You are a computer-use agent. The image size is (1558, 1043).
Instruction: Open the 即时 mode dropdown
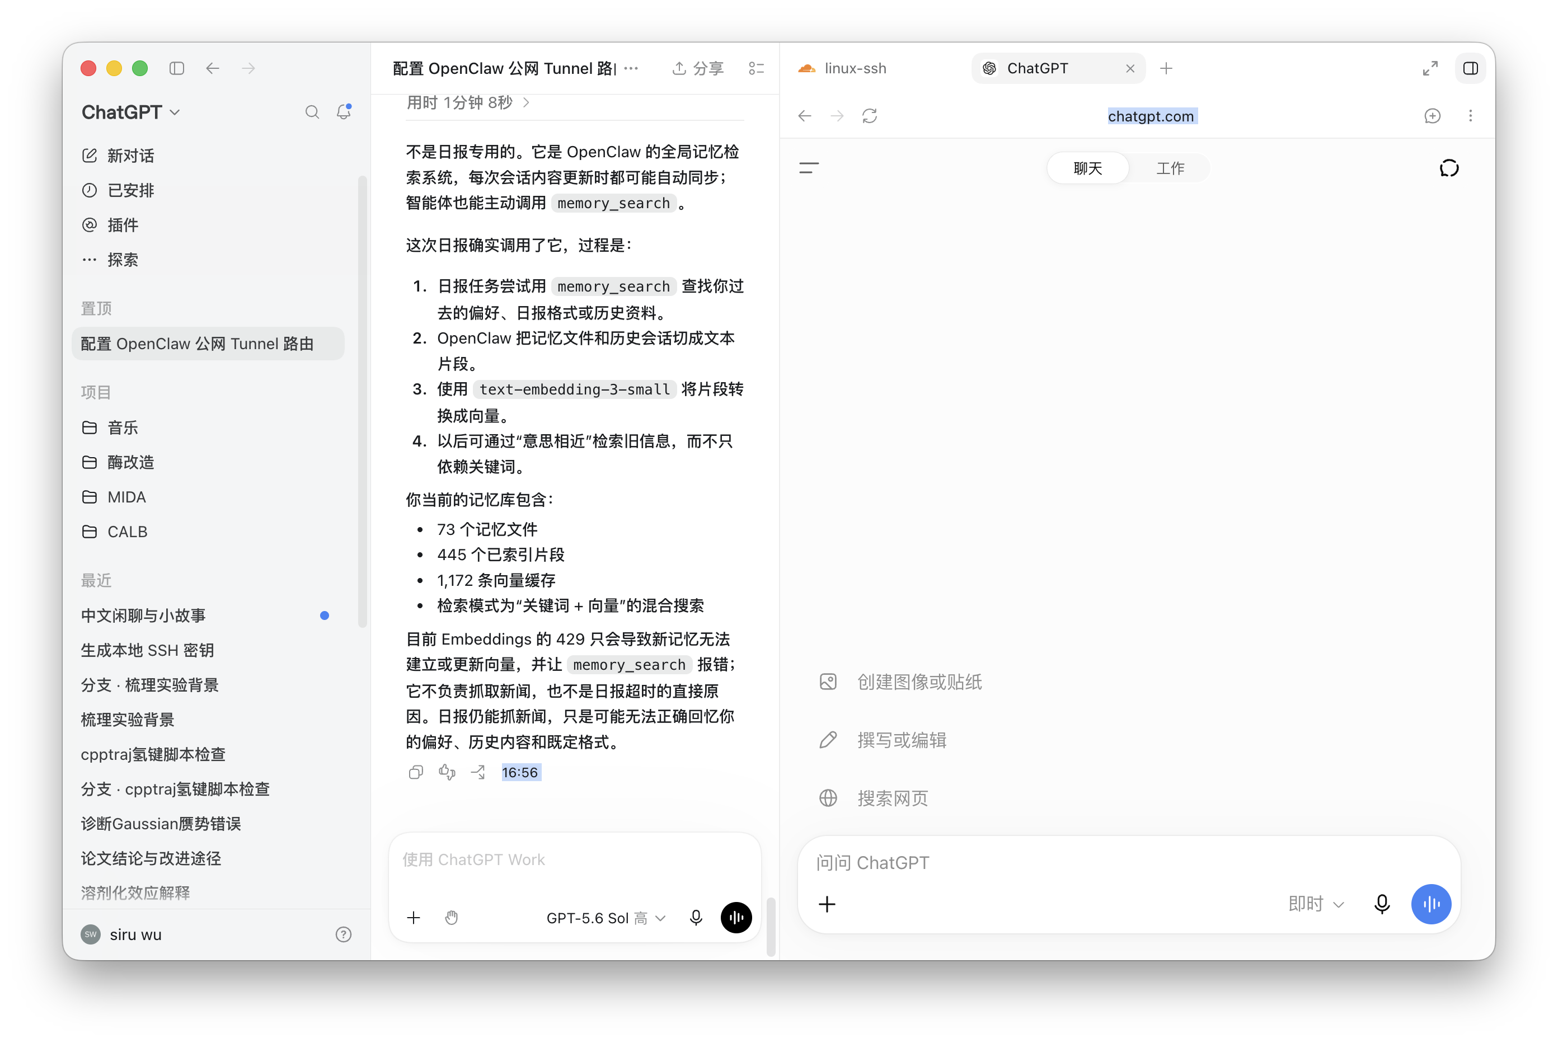click(1316, 904)
